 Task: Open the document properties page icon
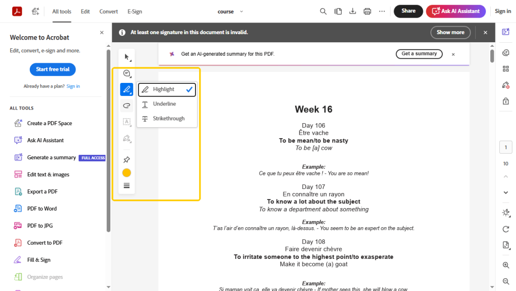pos(506,245)
